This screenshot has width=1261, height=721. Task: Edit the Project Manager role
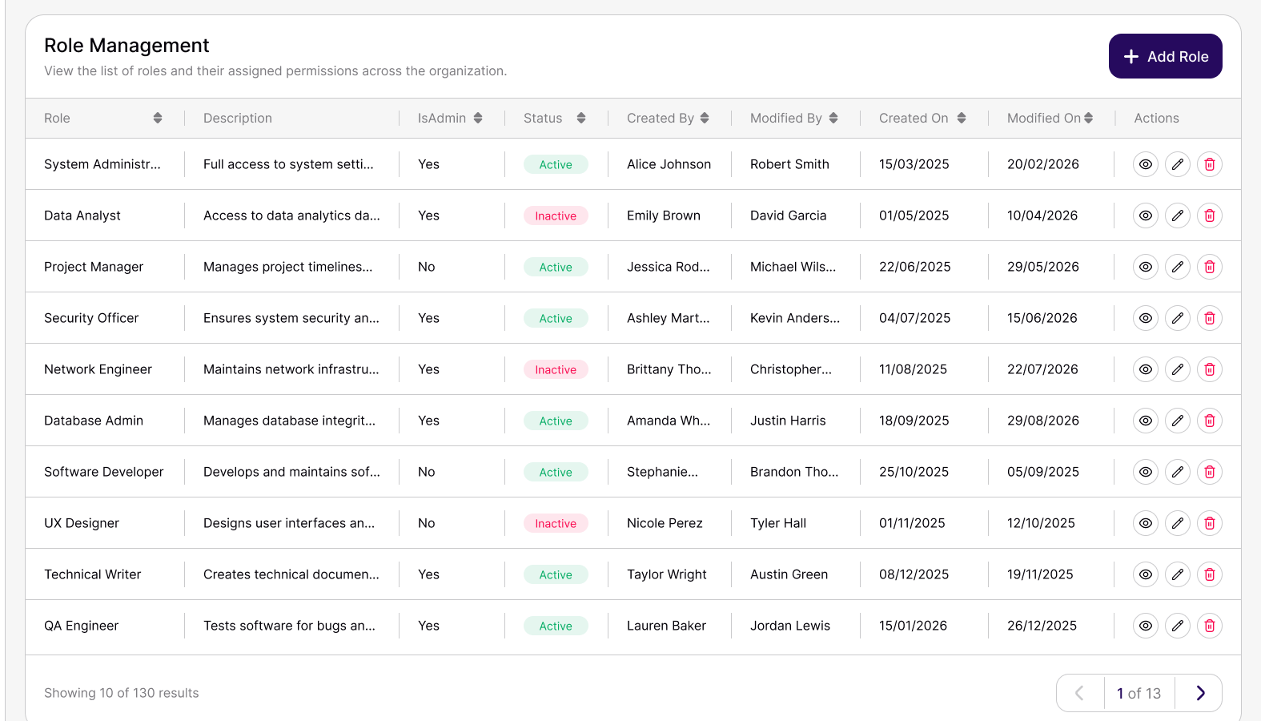(x=1178, y=267)
